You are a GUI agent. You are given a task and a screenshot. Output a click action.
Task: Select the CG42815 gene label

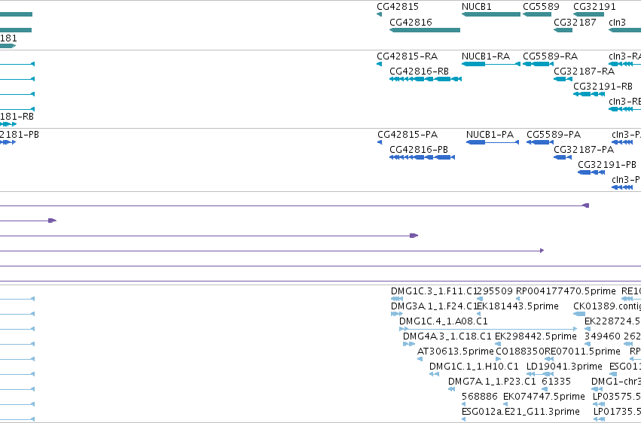tap(398, 7)
